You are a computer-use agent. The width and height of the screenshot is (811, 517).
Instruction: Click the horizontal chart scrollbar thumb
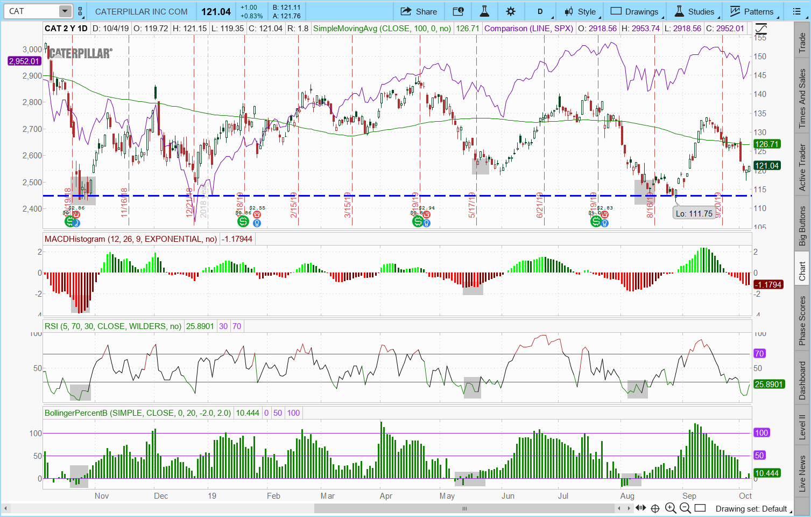point(464,508)
